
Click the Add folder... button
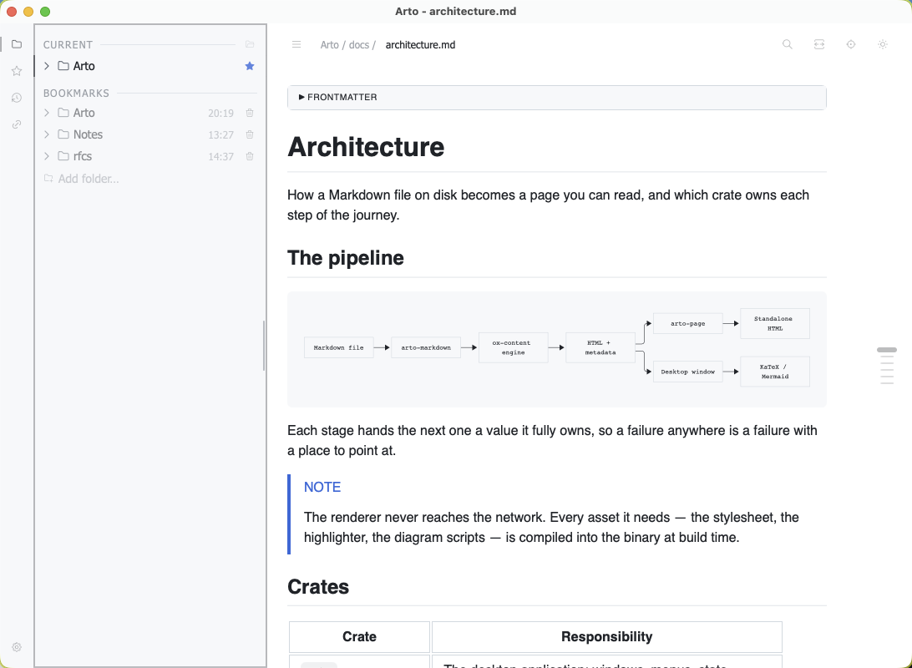pyautogui.click(x=82, y=179)
